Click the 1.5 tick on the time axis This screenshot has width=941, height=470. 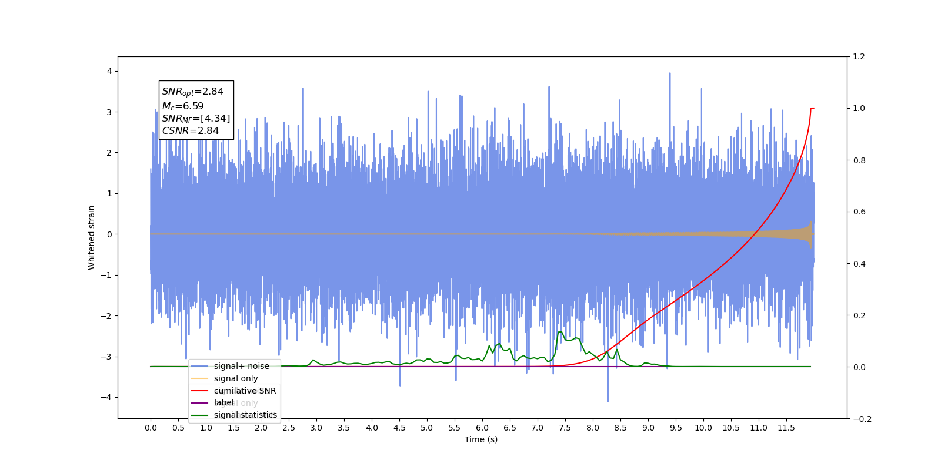233,428
